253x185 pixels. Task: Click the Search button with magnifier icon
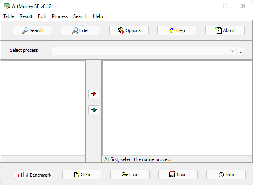pos(32,30)
